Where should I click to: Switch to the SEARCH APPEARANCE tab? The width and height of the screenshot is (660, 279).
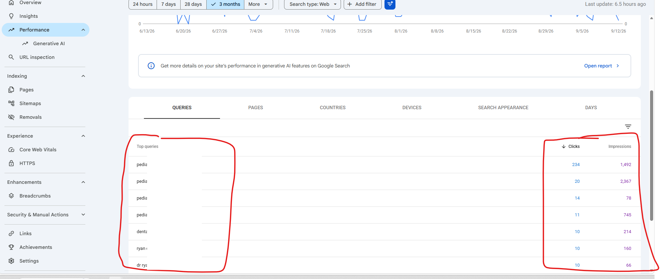pyautogui.click(x=503, y=107)
